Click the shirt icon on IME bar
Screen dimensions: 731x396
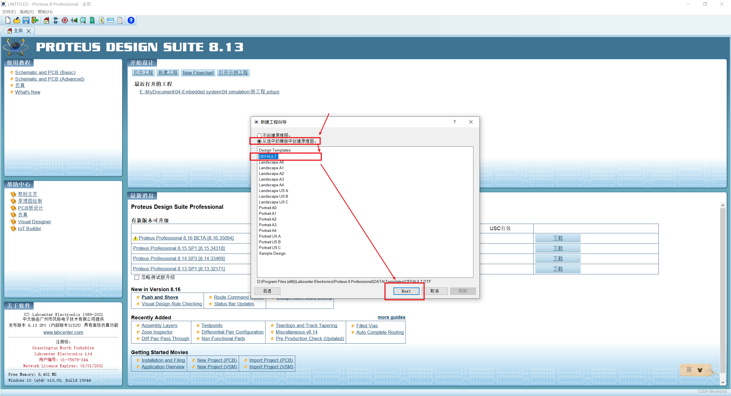(x=700, y=370)
